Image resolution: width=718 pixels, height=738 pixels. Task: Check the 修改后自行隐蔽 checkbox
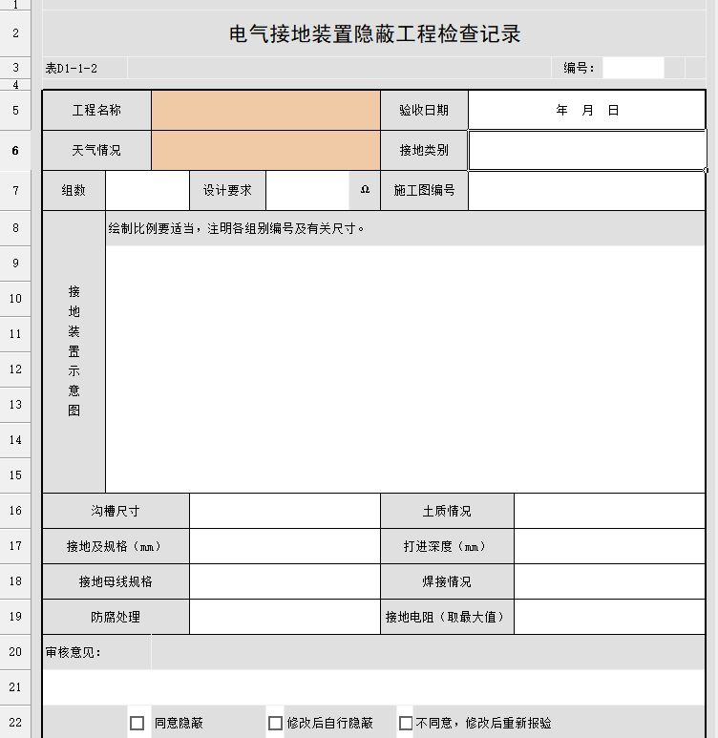[x=275, y=723]
